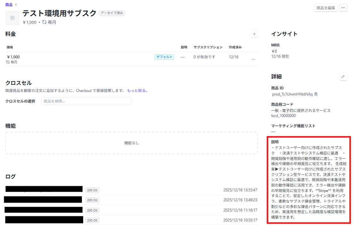354x225 pixels.
Task: Click the 200 OK badge at 13:49:23
Action: click(92, 200)
